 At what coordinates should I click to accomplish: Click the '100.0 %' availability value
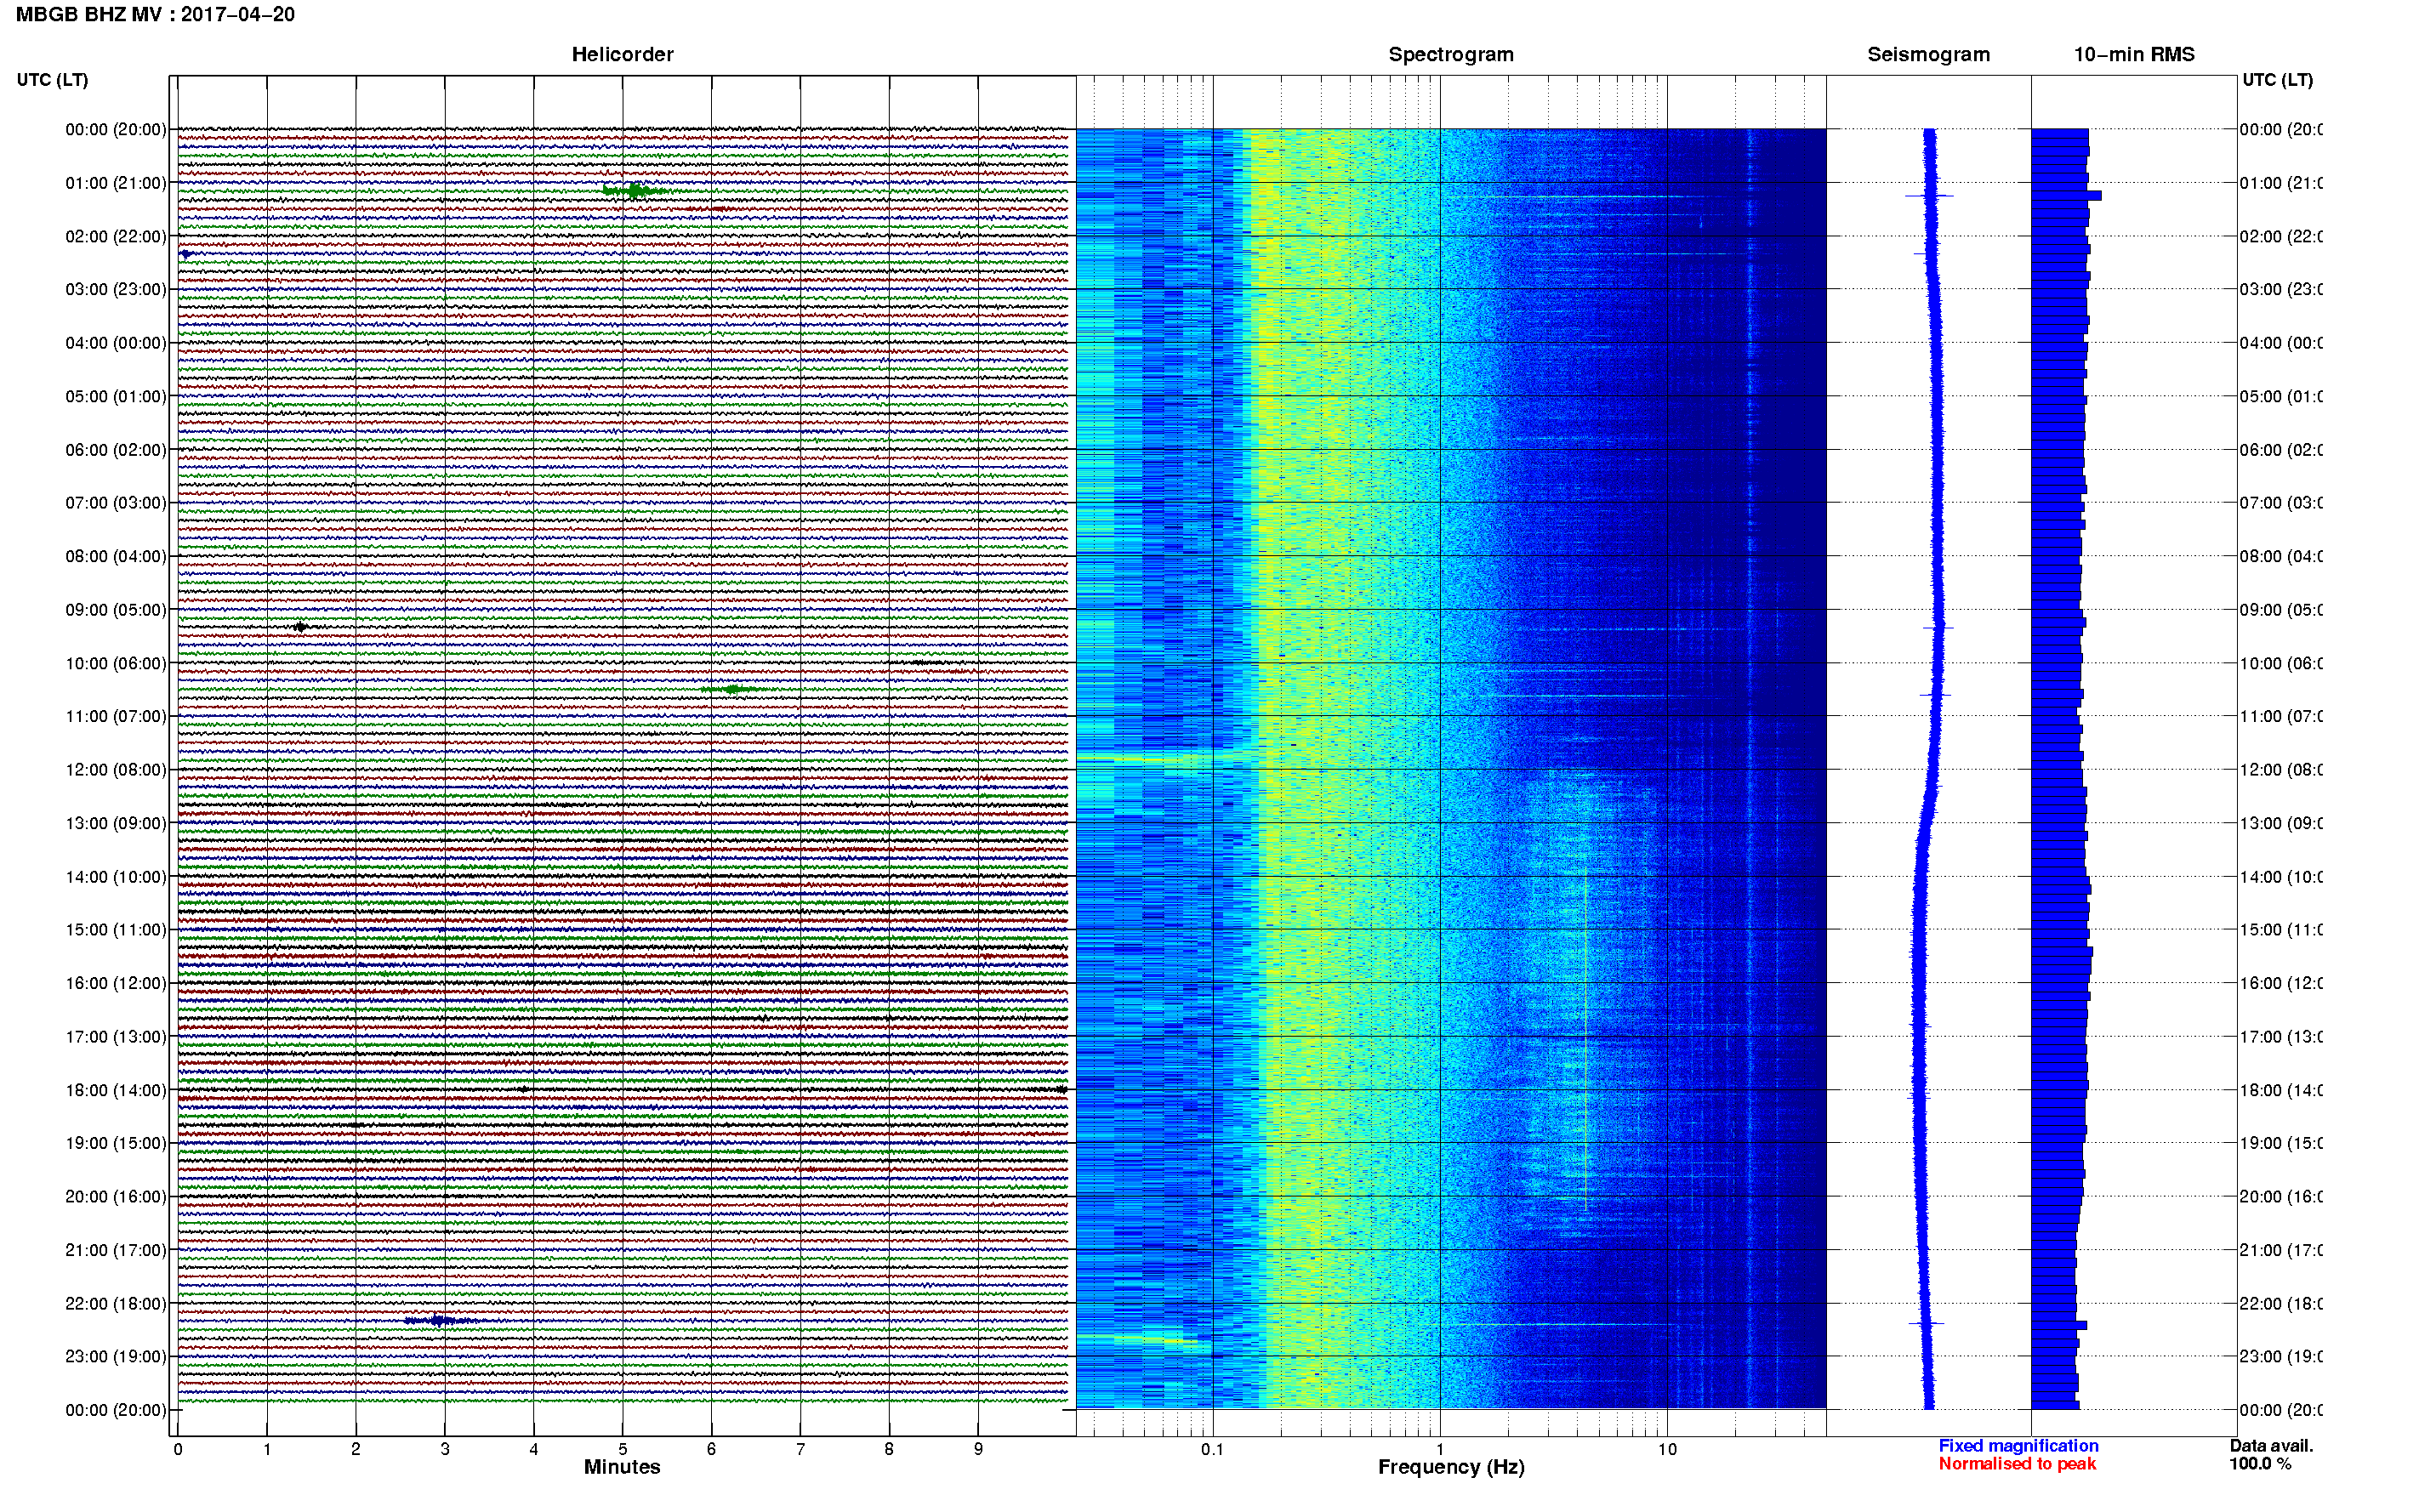click(2260, 1464)
